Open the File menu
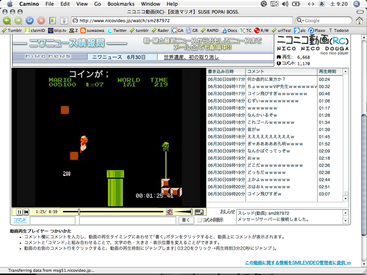 coord(49,4)
